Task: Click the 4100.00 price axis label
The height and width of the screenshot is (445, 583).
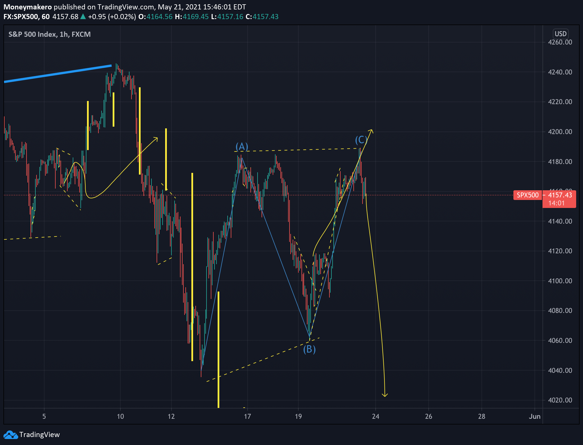Action: (x=560, y=281)
